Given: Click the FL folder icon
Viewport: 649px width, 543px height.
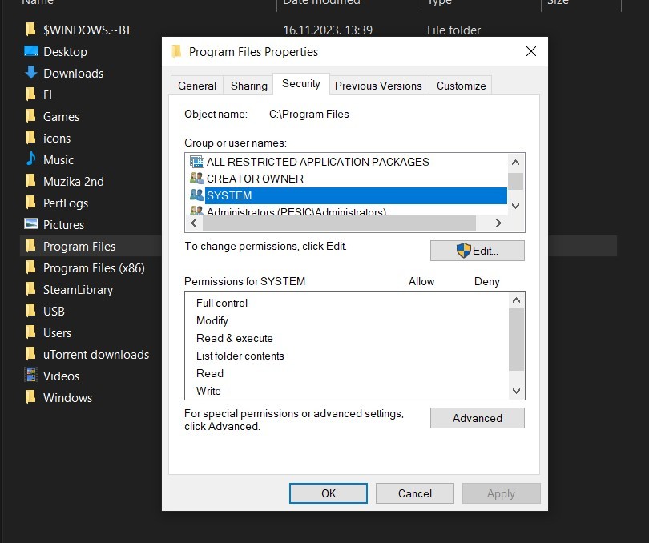Looking at the screenshot, I should (x=30, y=95).
